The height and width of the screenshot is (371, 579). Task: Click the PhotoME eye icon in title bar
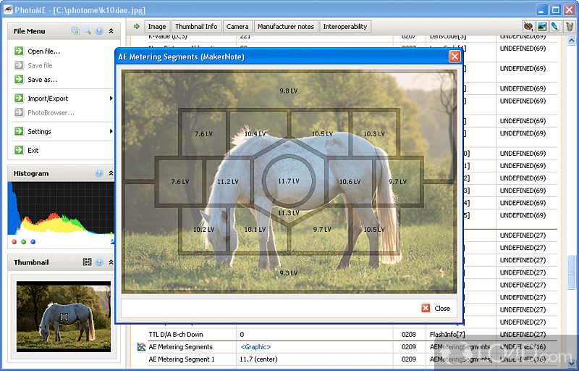click(8, 9)
